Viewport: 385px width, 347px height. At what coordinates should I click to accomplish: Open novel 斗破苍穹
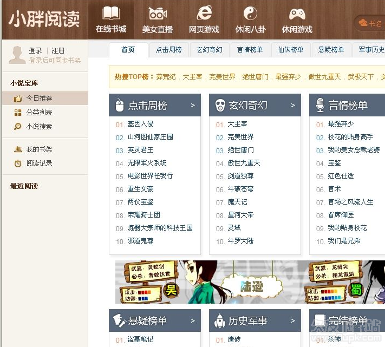coord(240,189)
